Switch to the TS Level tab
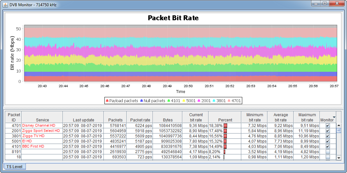This screenshot has width=347, height=173. pyautogui.click(x=14, y=167)
